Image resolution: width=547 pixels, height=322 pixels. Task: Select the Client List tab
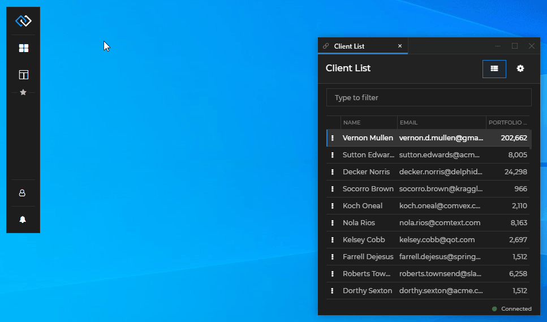tap(363, 46)
